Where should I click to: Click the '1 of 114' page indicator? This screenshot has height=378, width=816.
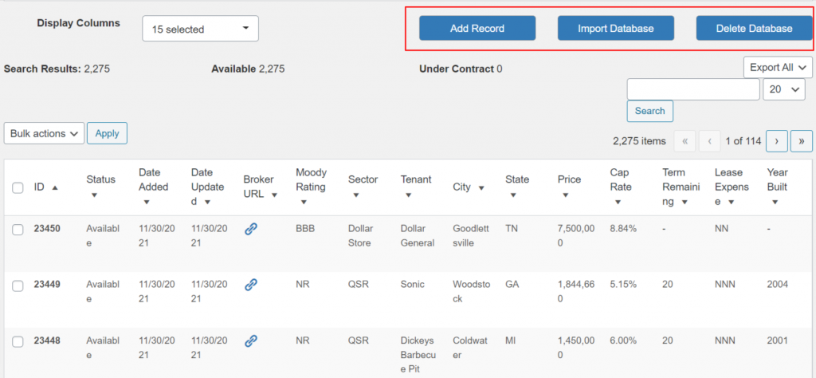[x=743, y=140]
